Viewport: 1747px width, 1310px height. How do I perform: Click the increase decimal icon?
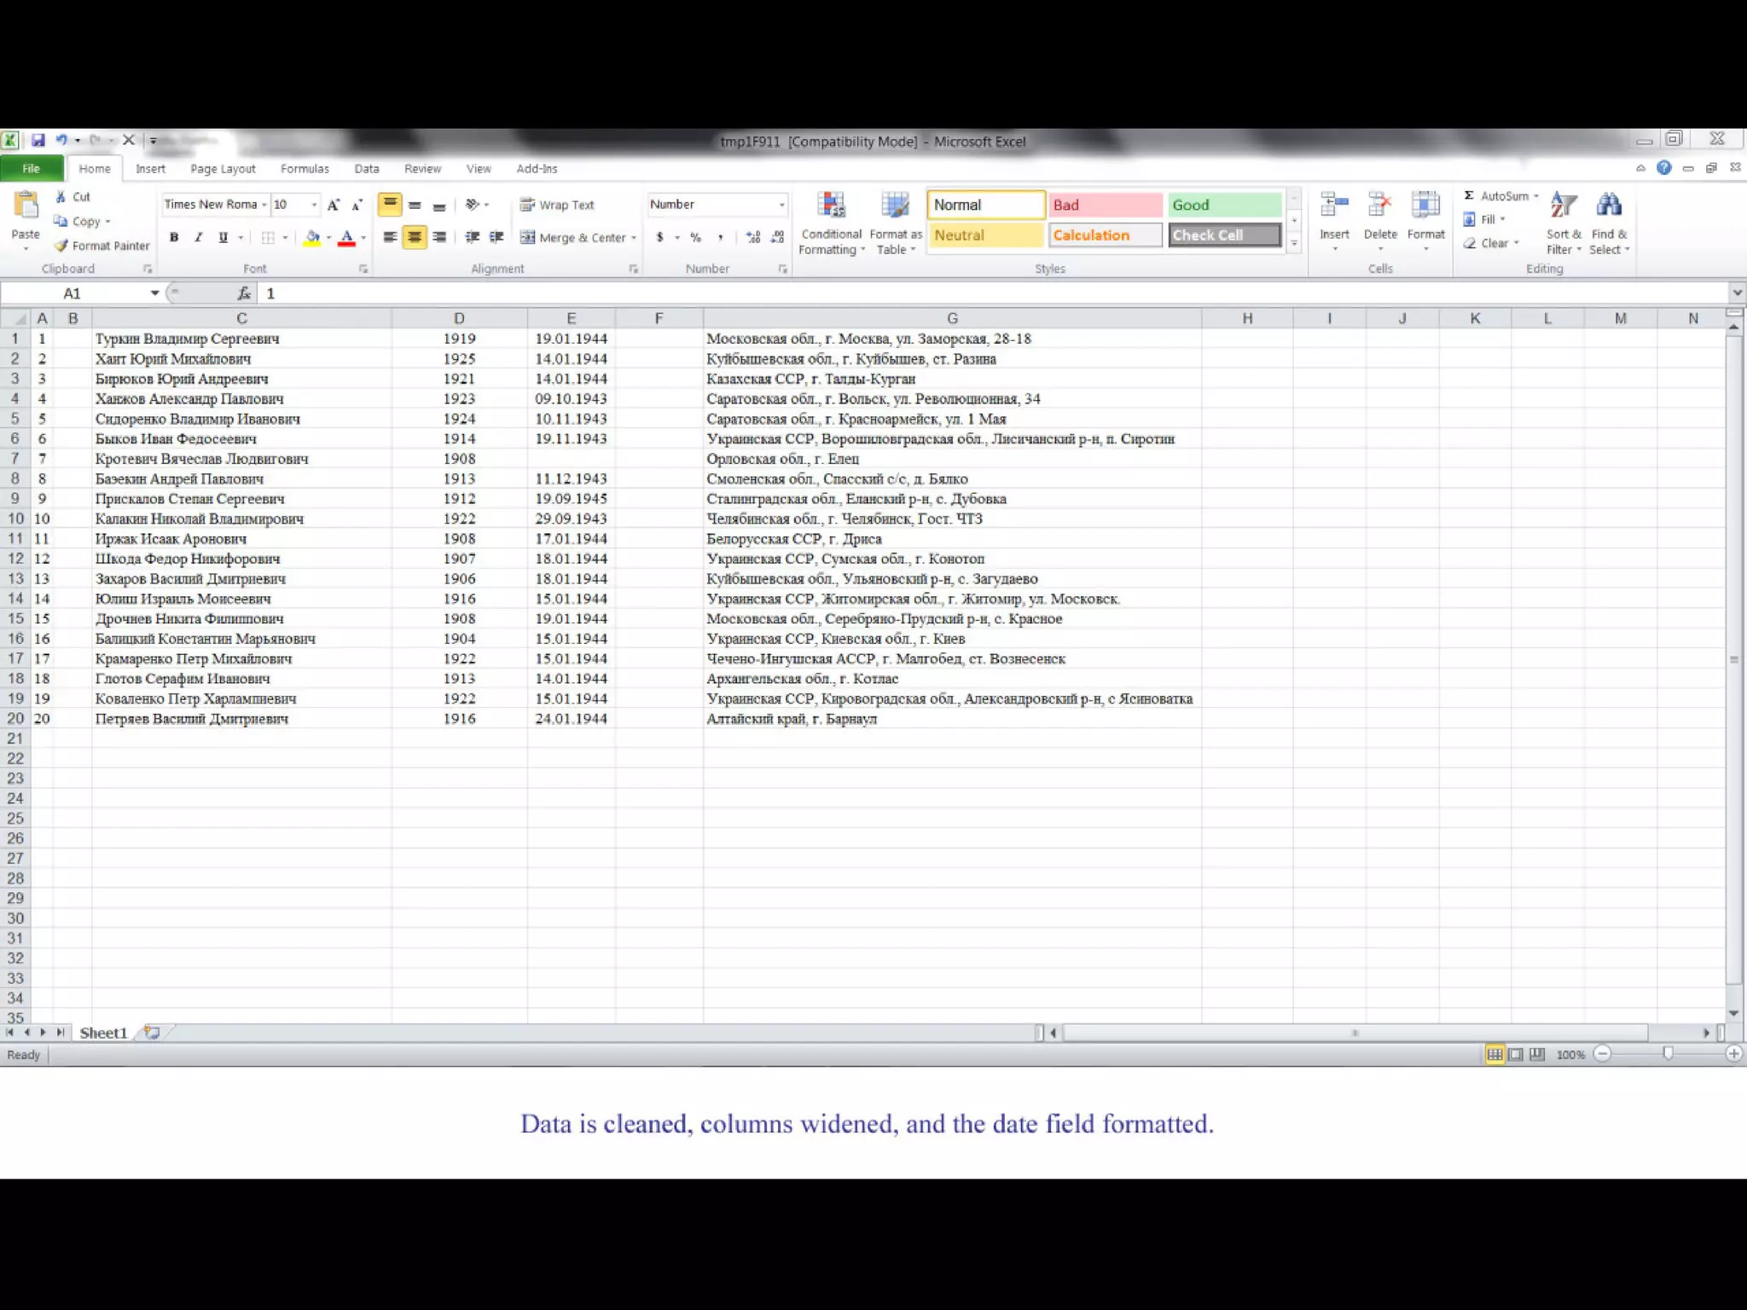[753, 237]
